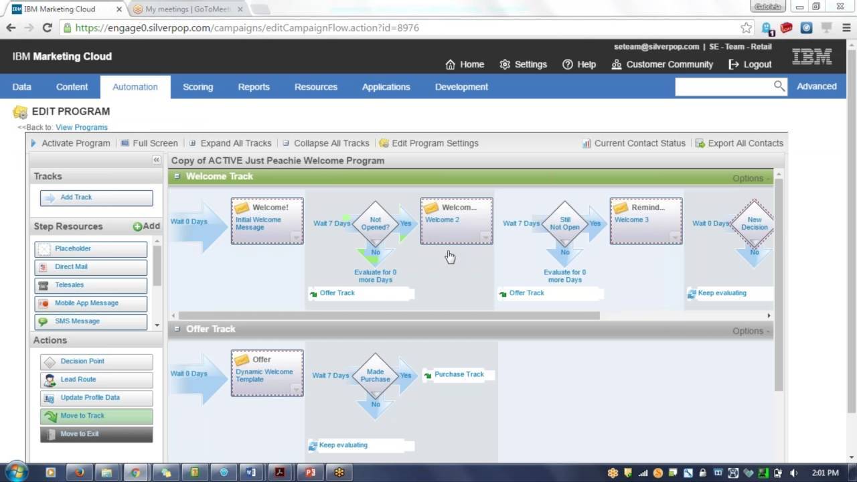Screen dimensions: 857x482
Task: Click the search magnifier icon
Action: tap(779, 86)
